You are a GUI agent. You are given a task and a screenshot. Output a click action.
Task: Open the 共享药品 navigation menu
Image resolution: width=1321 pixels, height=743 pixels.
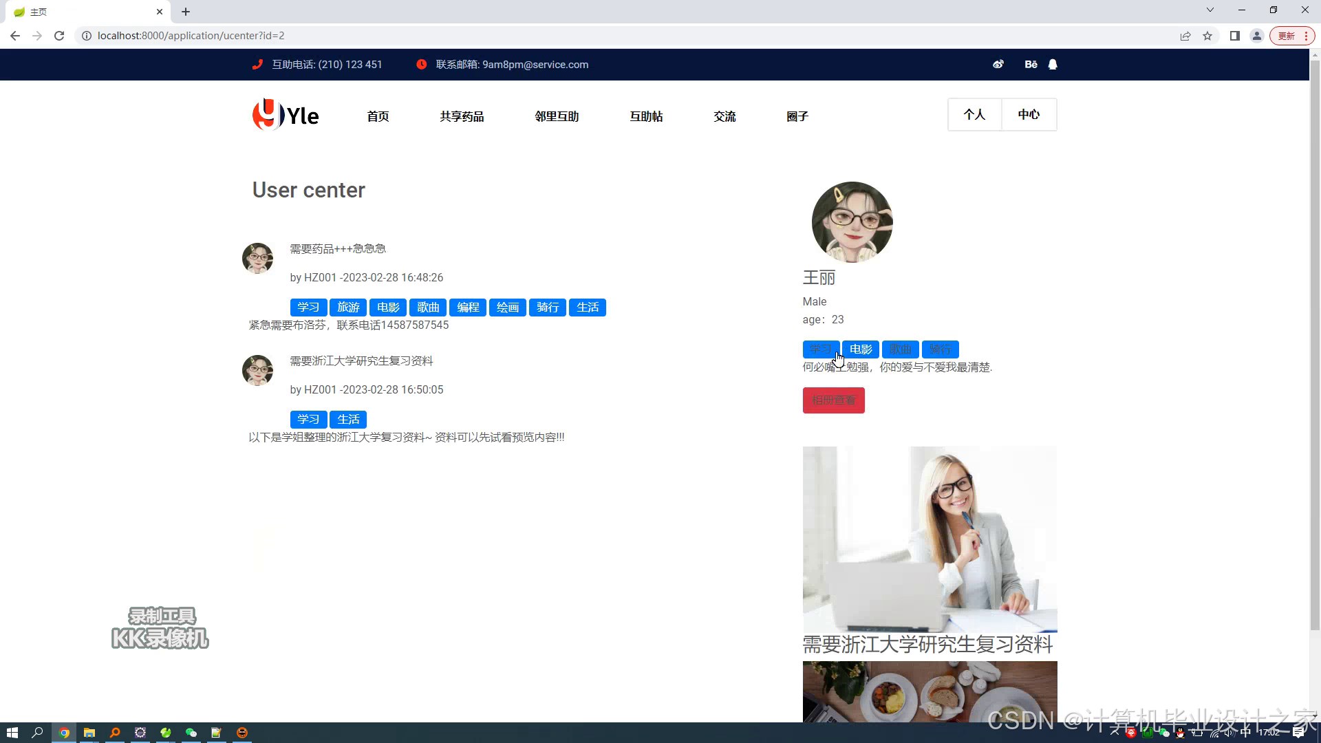tap(462, 116)
